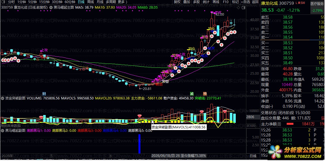The height and width of the screenshot is (161, 326).
Task: Click the panel layout icon before 分时
Action: tap(4, 2)
